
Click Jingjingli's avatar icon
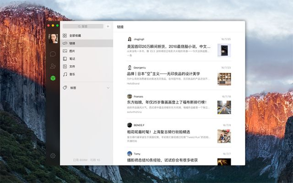pyautogui.click(x=130, y=39)
